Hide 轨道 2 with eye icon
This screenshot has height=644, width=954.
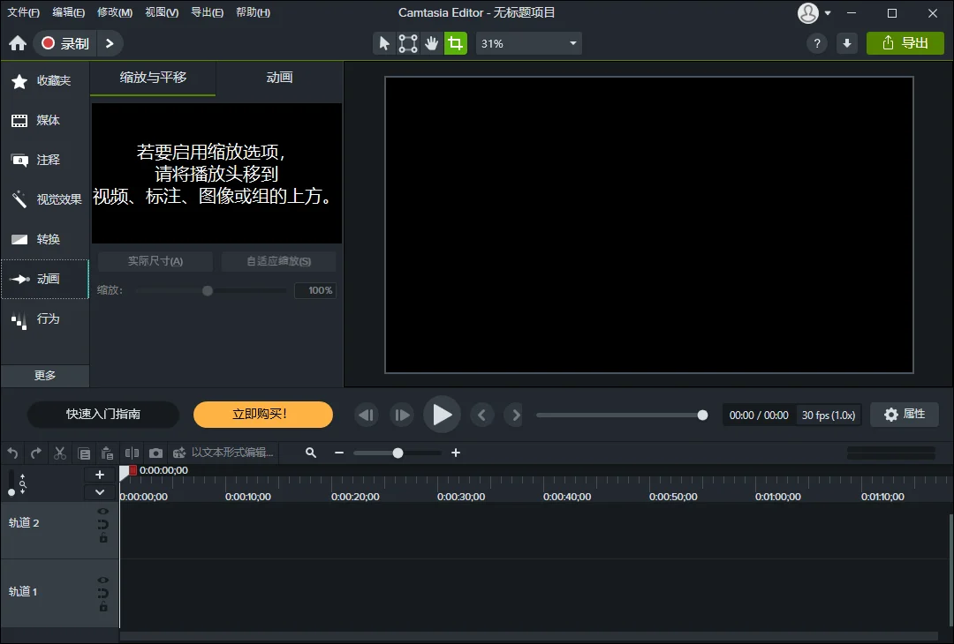click(x=102, y=512)
